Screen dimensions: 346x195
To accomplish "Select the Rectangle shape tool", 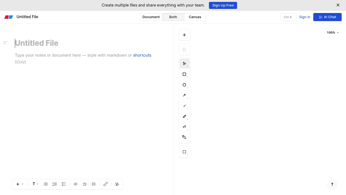I will coord(184,74).
